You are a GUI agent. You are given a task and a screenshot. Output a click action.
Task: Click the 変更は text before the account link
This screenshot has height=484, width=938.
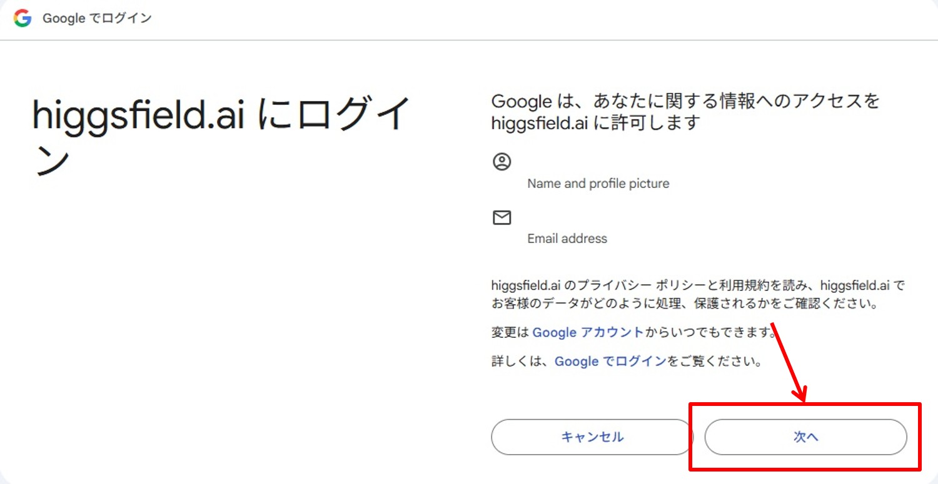[x=510, y=332]
